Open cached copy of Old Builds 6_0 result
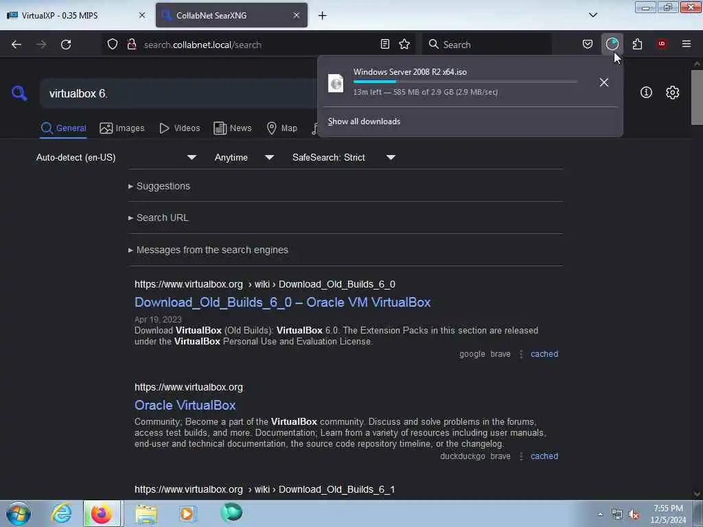This screenshot has height=527, width=703. click(544, 354)
